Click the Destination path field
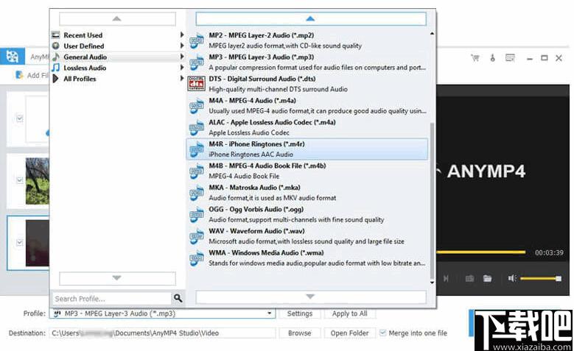The width and height of the screenshot is (574, 351). [x=163, y=333]
